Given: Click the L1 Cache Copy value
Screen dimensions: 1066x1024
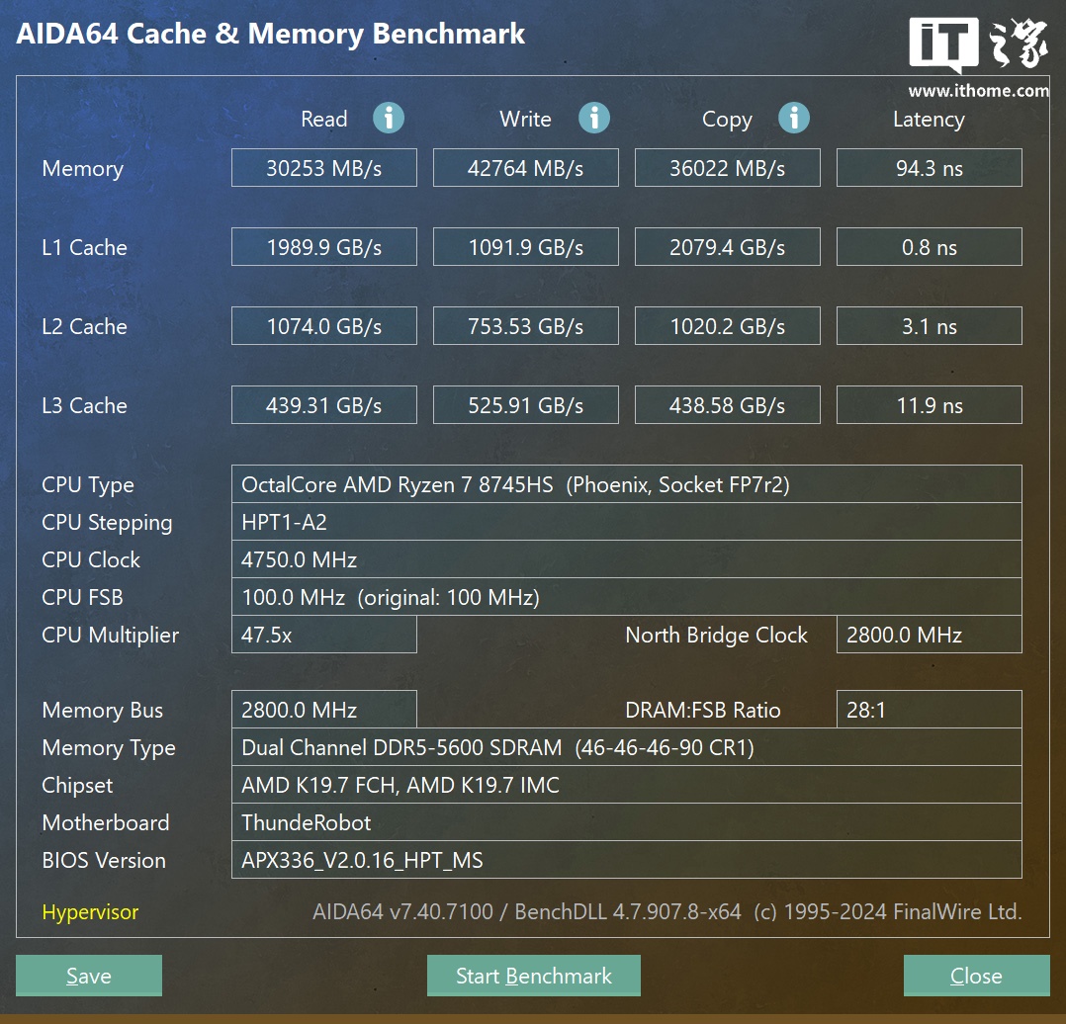Looking at the screenshot, I should coord(728,247).
